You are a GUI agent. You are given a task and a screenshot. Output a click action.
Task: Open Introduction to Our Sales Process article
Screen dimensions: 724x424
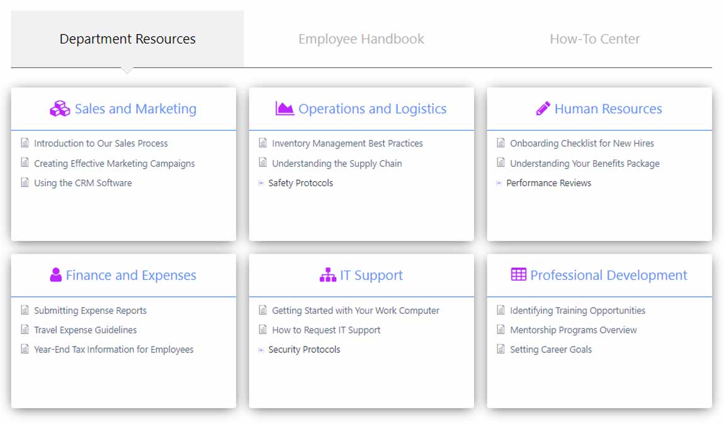point(101,143)
